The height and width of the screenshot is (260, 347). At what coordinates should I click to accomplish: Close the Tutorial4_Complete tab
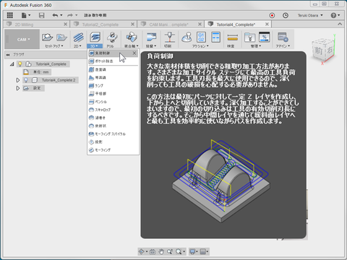click(267, 24)
